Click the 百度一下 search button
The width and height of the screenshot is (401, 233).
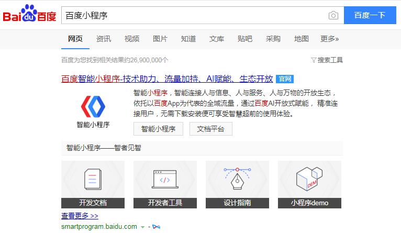(370, 15)
